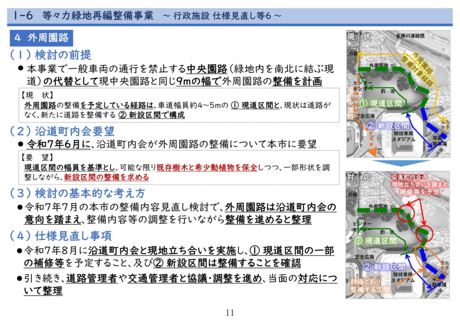This screenshot has height=325, width=460.
Task: Click the page number 11
Action: [x=230, y=313]
